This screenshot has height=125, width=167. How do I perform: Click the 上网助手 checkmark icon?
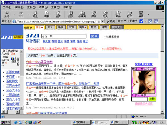click(141, 21)
